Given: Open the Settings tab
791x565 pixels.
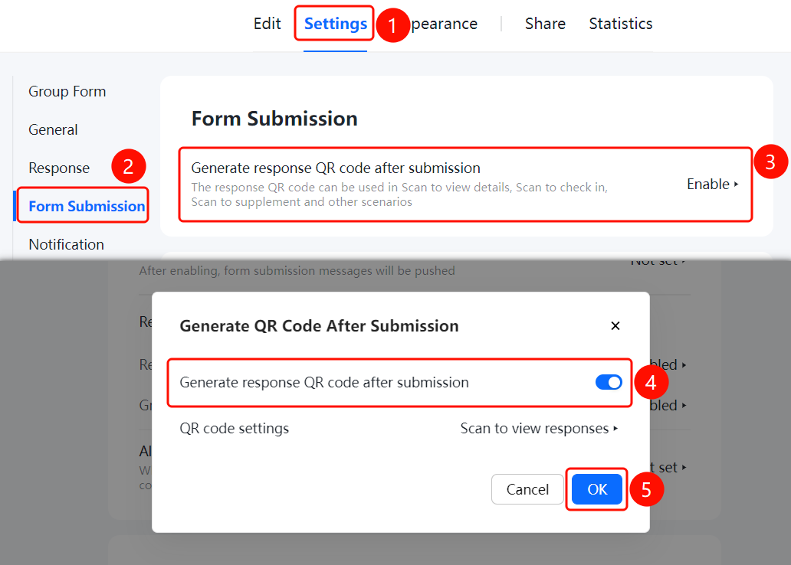Looking at the screenshot, I should click(x=336, y=24).
